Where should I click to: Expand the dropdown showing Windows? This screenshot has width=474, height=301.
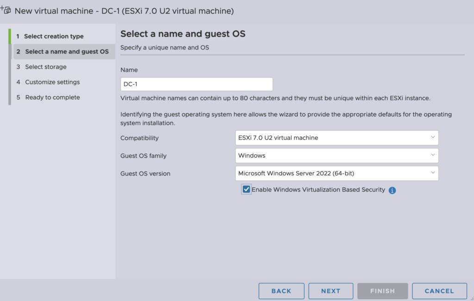(336, 156)
